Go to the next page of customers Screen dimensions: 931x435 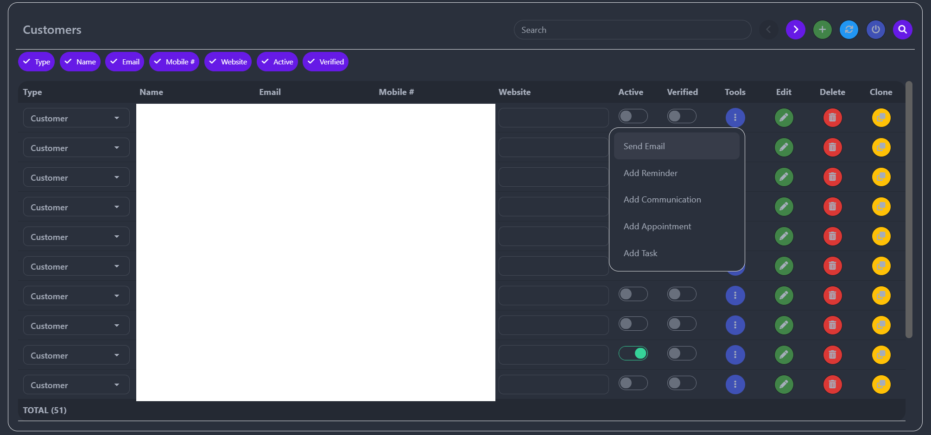(795, 30)
